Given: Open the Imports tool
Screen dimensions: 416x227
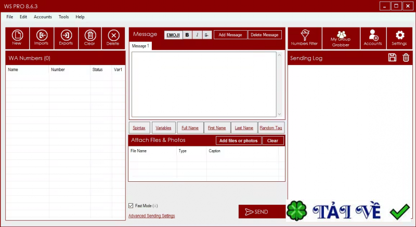Looking at the screenshot, I should click(42, 38).
